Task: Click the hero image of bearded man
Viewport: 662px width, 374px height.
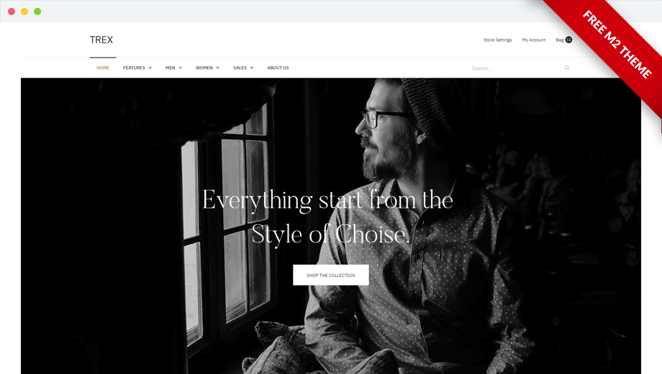Action: click(331, 226)
